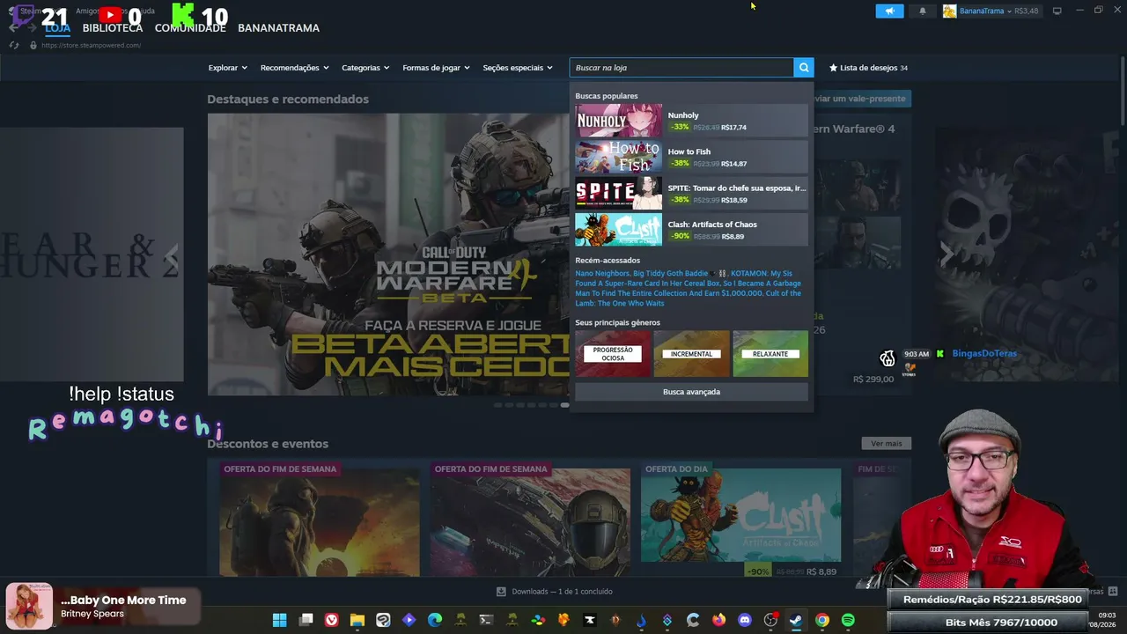The height and width of the screenshot is (634, 1127).
Task: Click the blue search magnifier button
Action: (804, 68)
